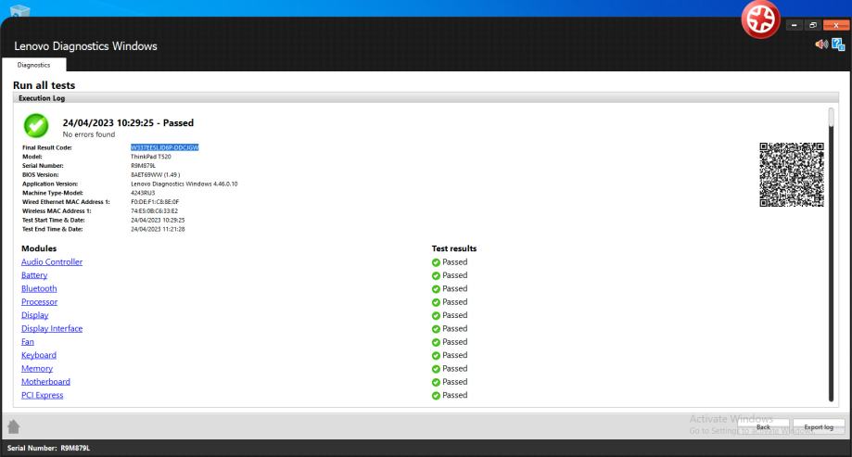Click the Wired Ethernet MAC Address value
The width and height of the screenshot is (852, 457).
coord(155,201)
